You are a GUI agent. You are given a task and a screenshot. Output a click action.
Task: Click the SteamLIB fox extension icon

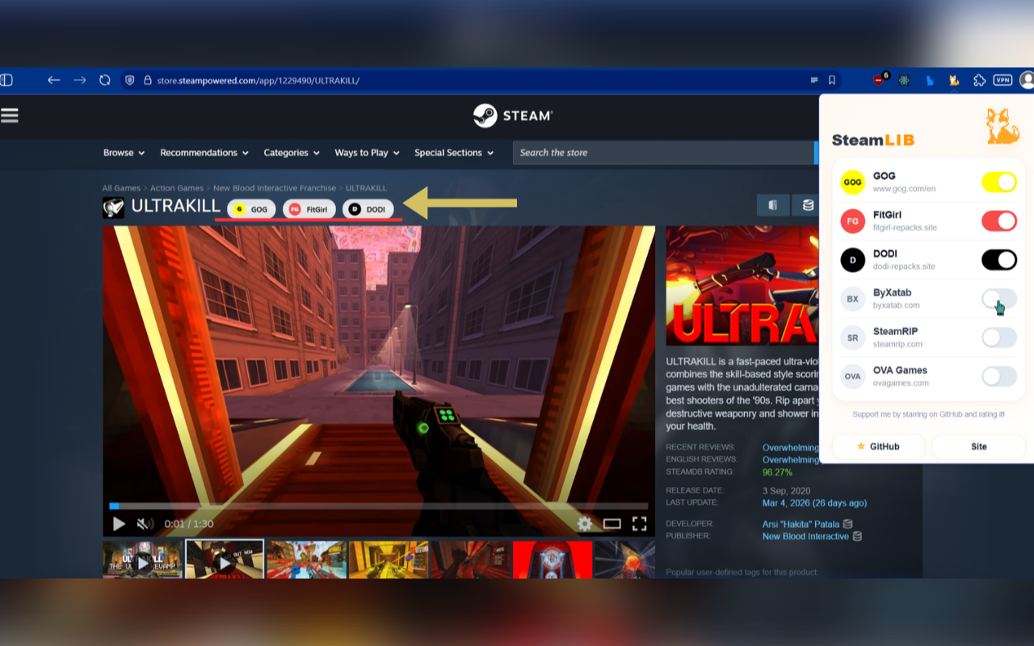coord(954,80)
